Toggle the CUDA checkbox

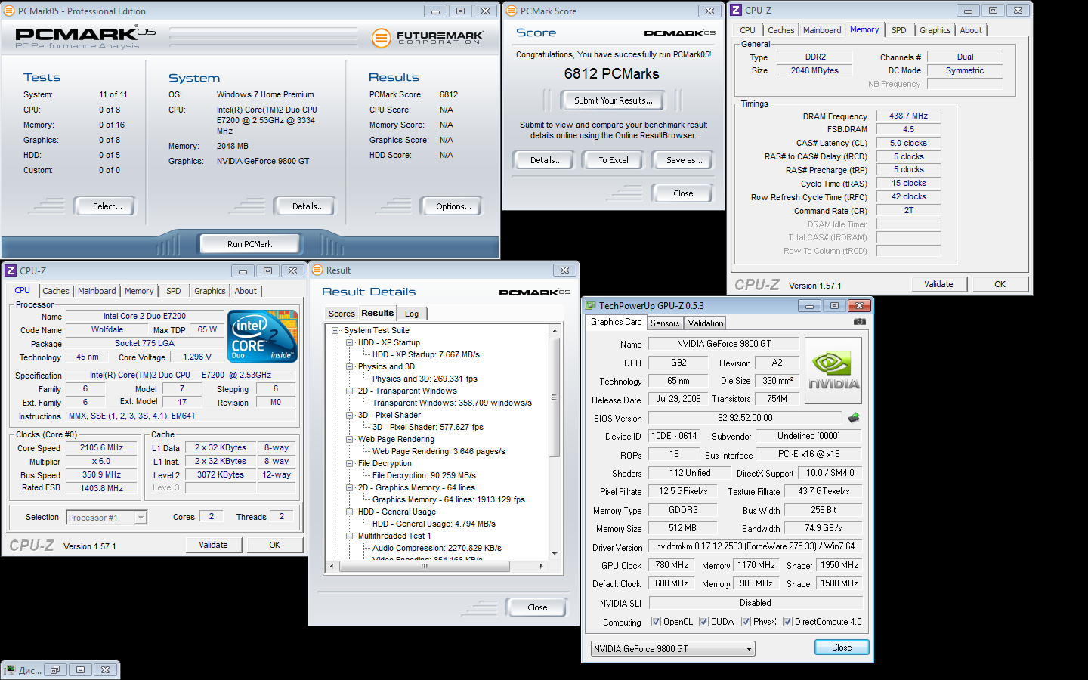tap(704, 622)
